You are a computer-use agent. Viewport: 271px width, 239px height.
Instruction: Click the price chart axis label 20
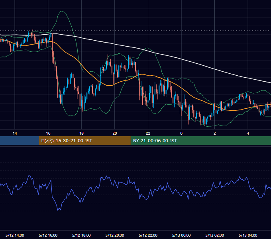115,133
